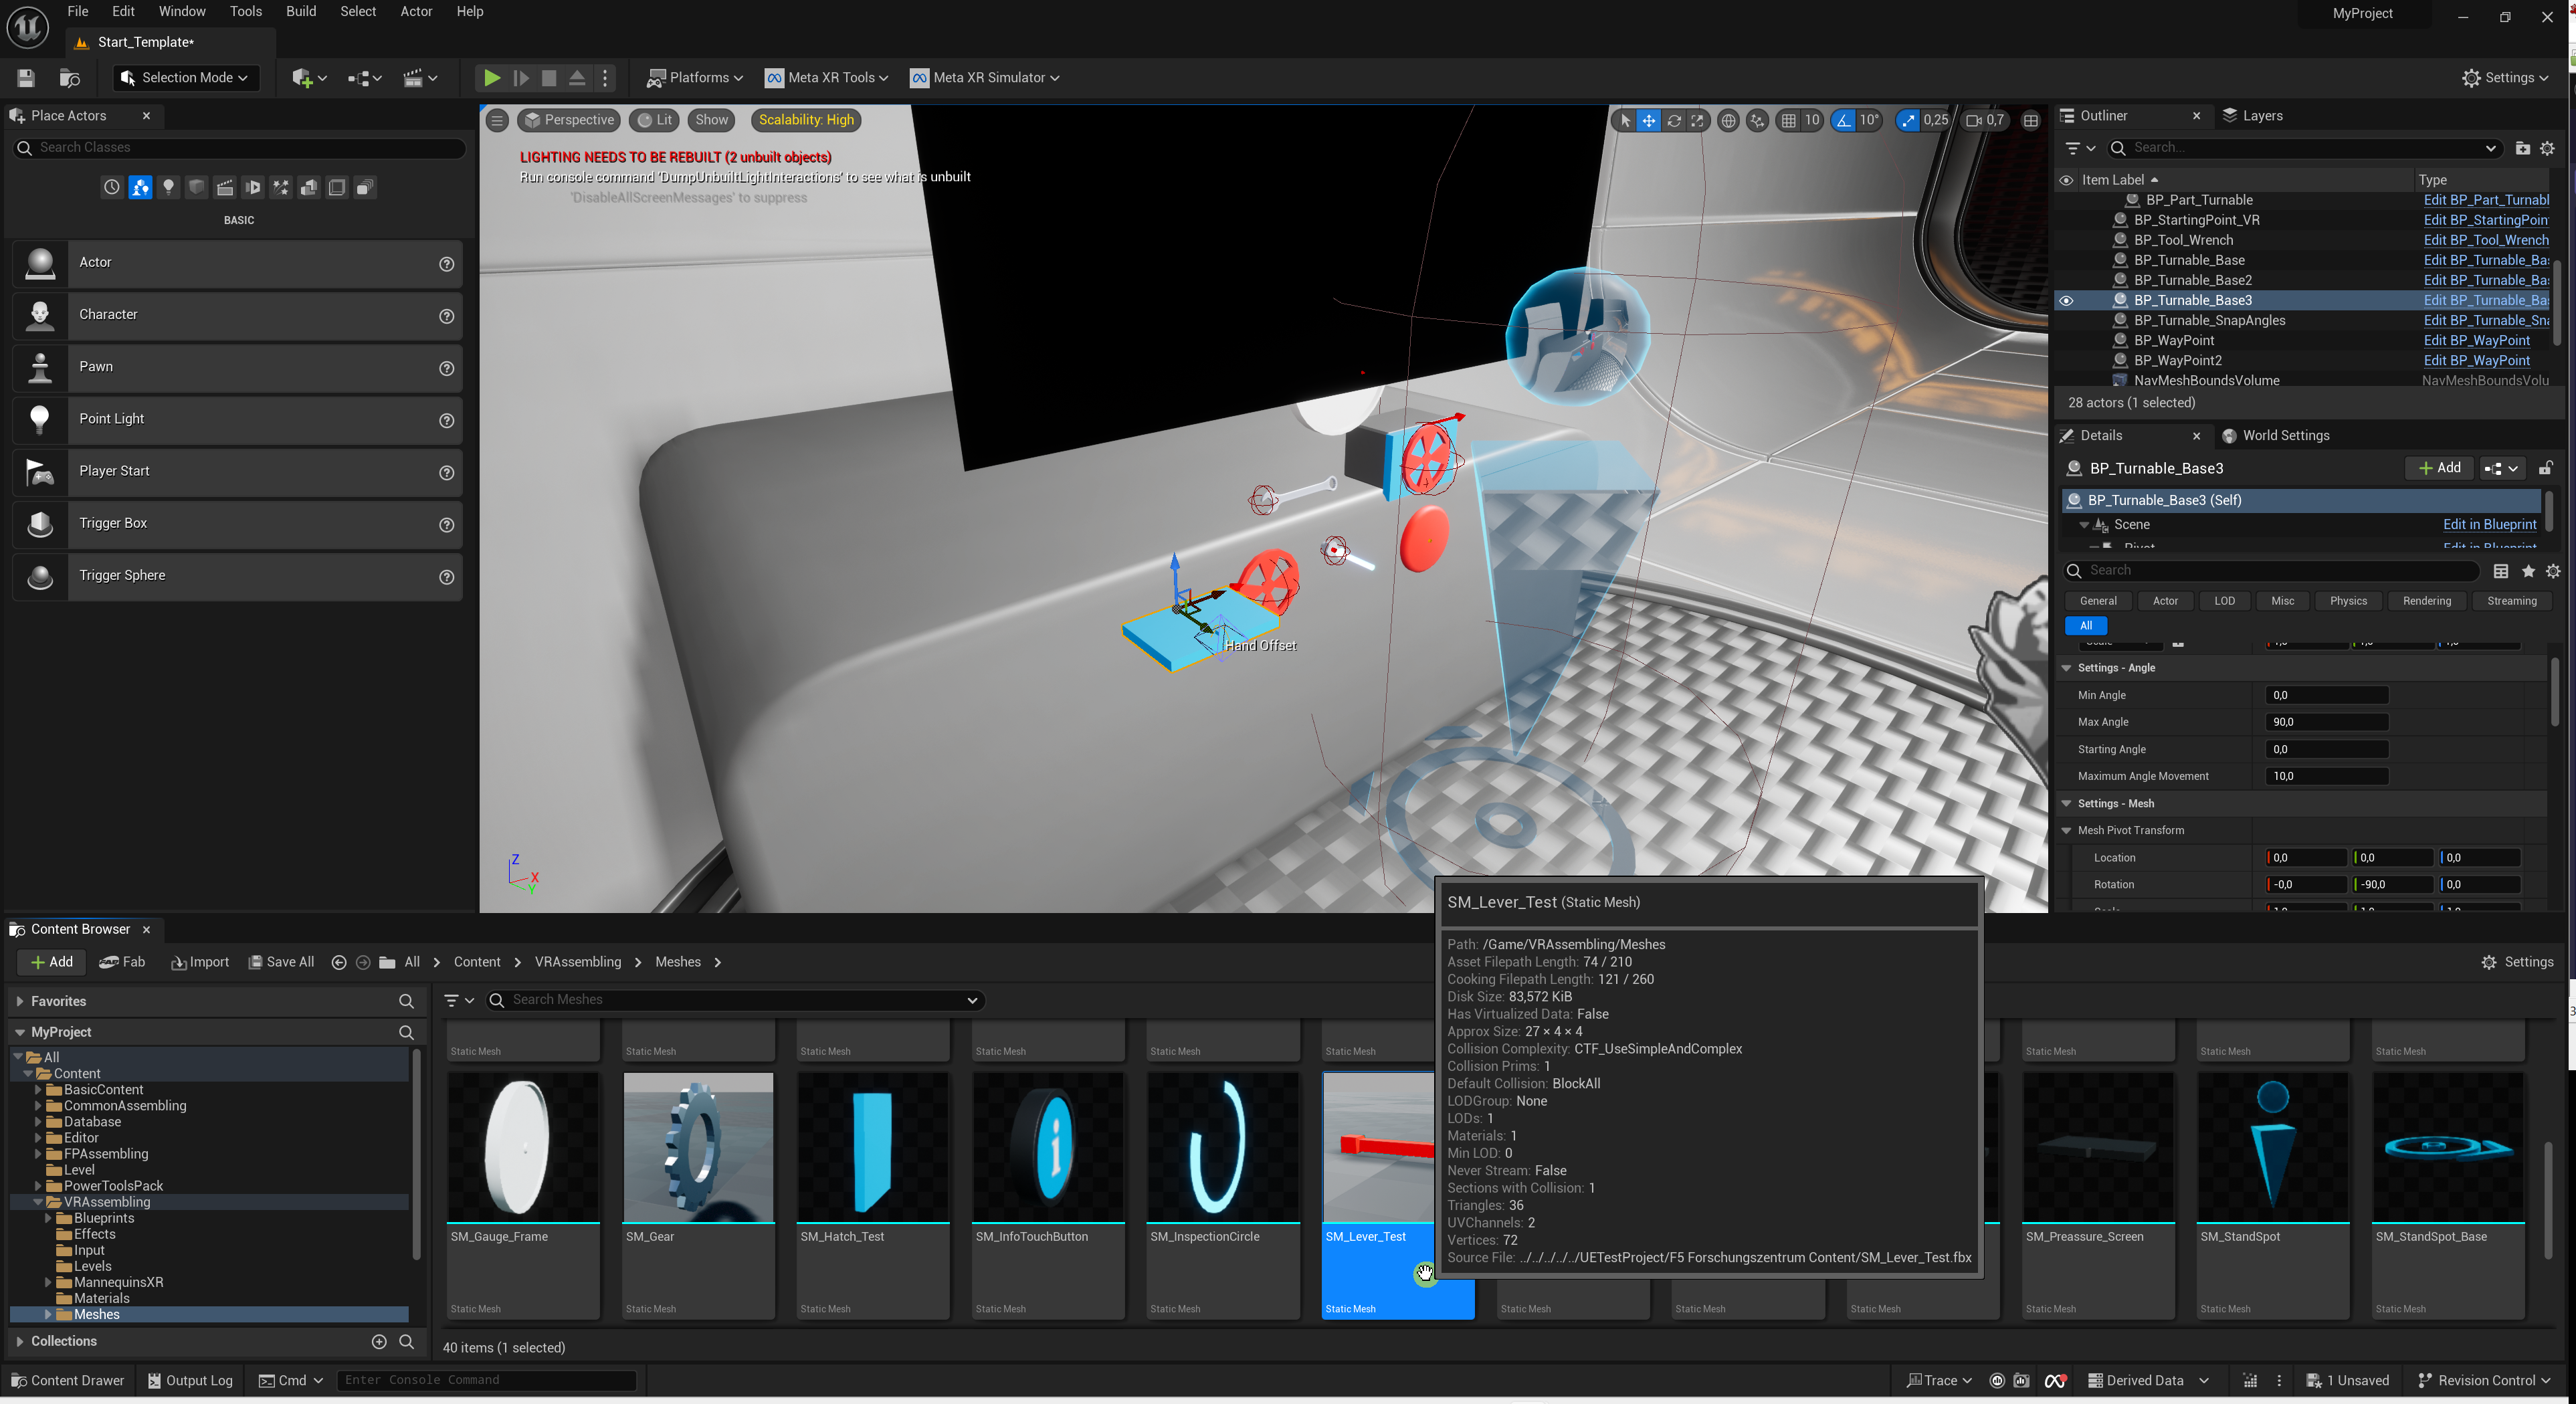Toggle the rotation angle snapping button
Viewport: 2576px width, 1404px height.
click(1843, 120)
